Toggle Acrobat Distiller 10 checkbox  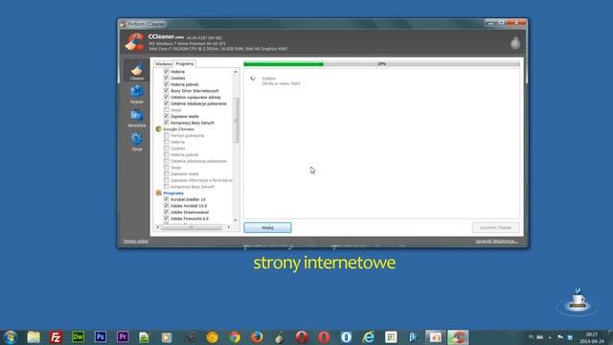167,199
